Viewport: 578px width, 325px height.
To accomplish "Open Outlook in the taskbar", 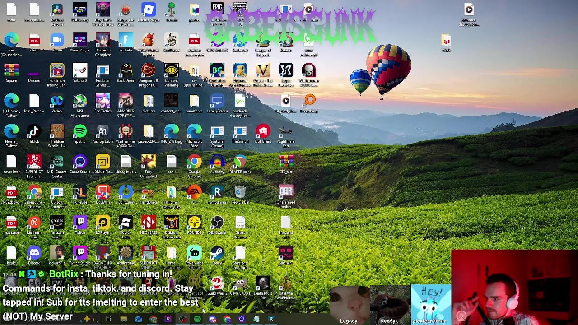I will pyautogui.click(x=138, y=319).
